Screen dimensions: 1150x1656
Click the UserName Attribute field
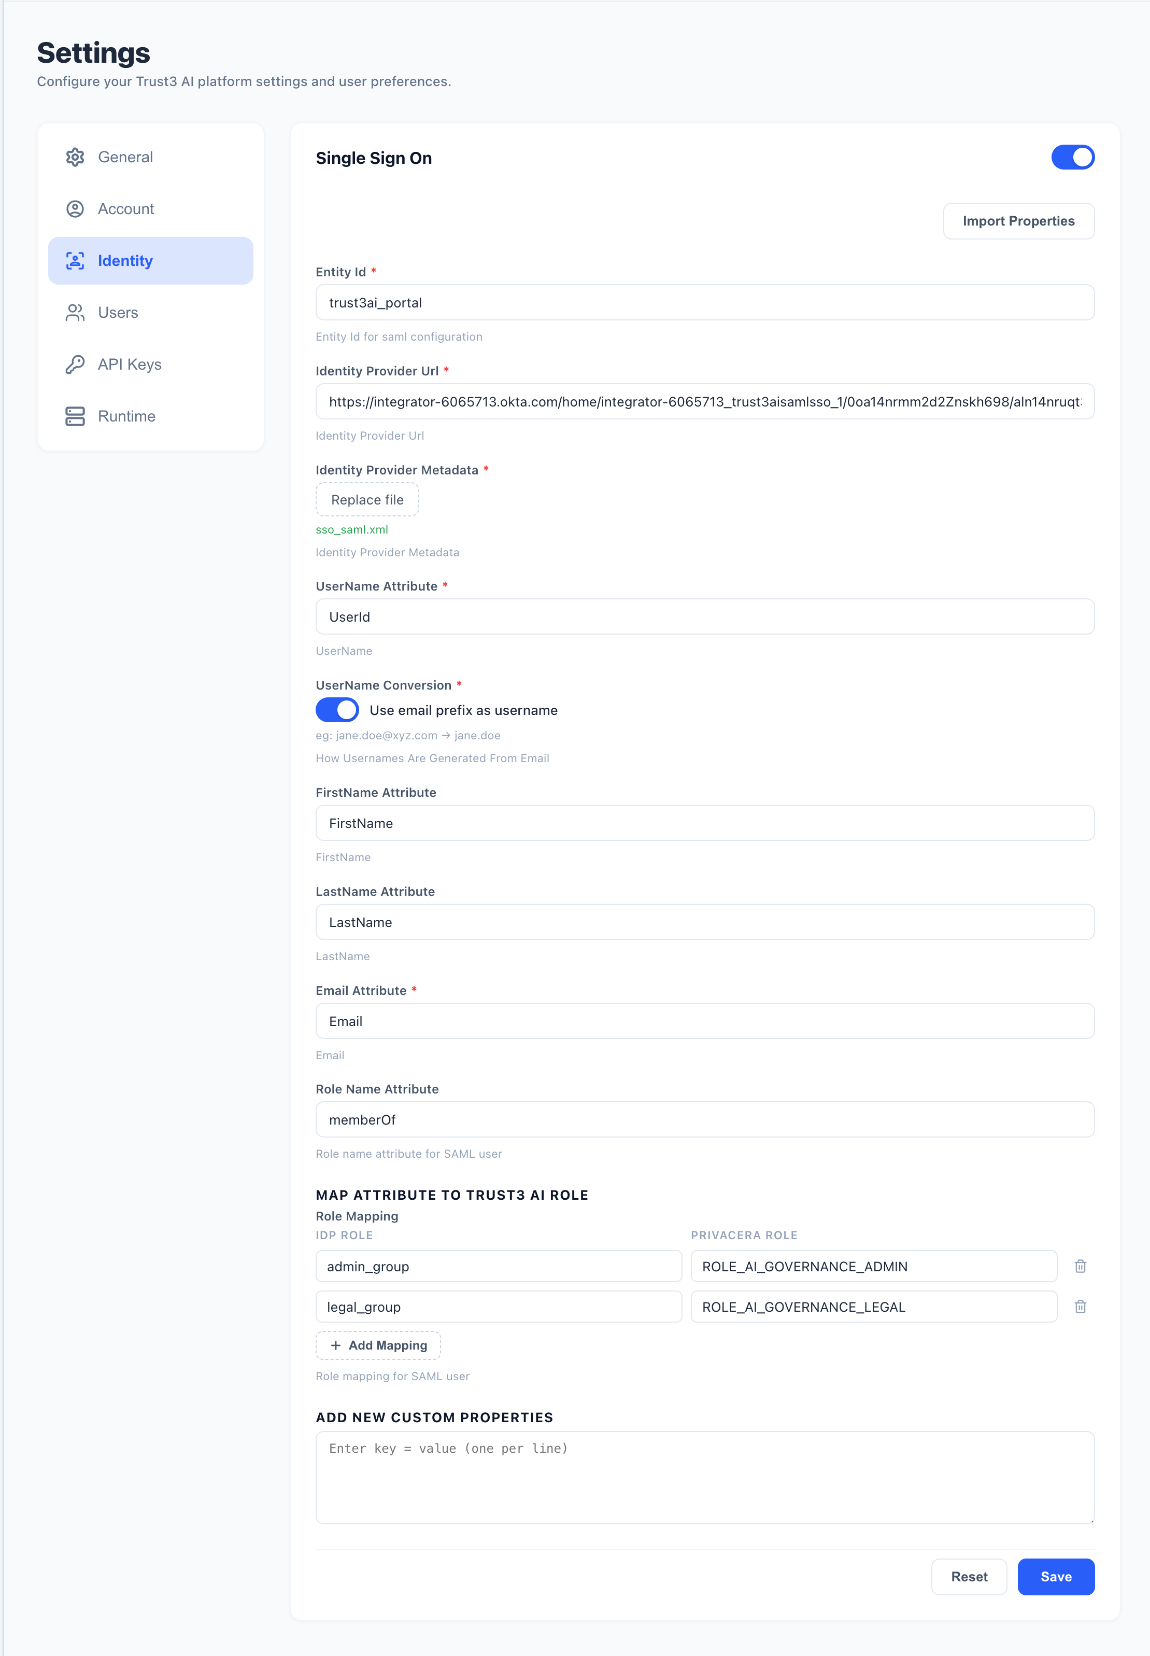[x=705, y=617]
